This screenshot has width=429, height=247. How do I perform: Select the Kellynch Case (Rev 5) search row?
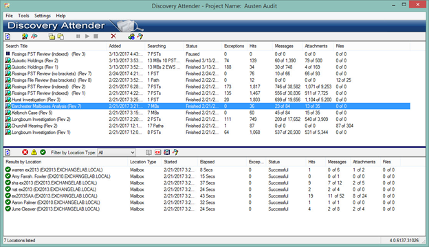[207, 113]
